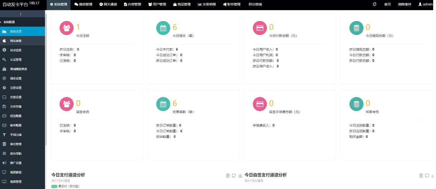Click the key icon for 认证管理
The width and height of the screenshot is (436, 189).
coord(4,60)
